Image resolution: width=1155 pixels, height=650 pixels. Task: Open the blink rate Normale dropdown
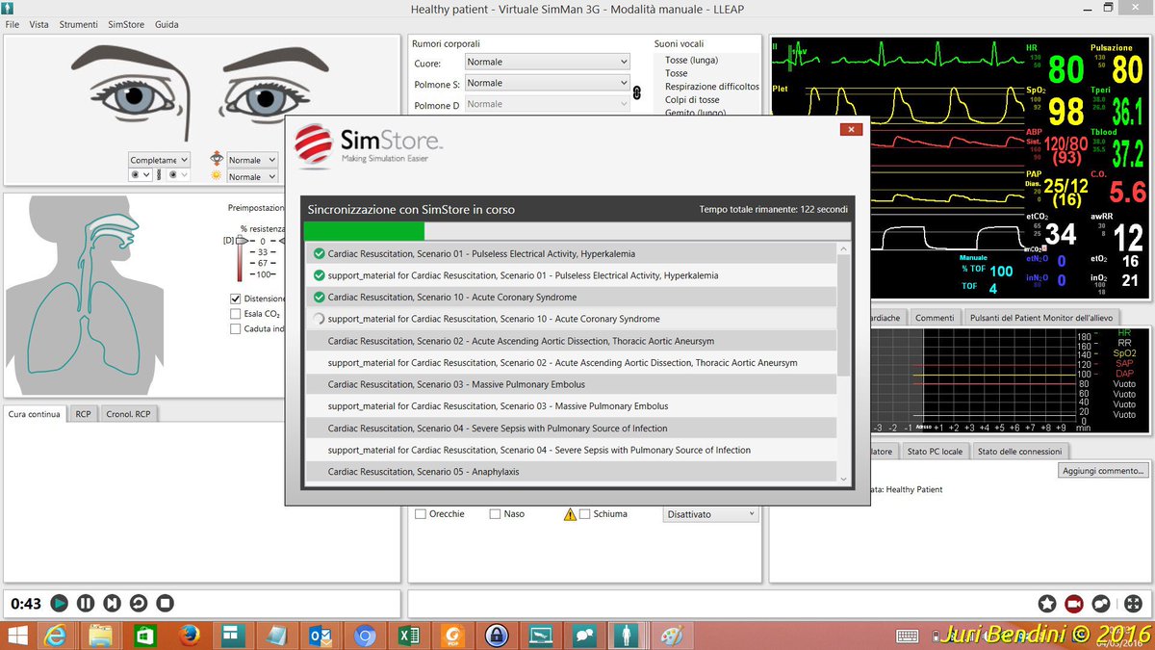pos(252,160)
